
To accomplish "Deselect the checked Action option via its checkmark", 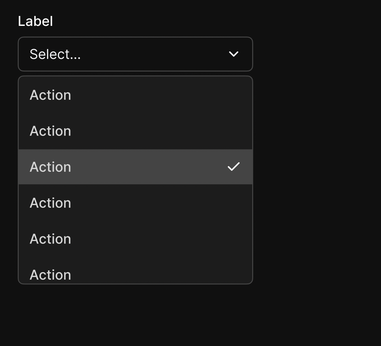I will click(x=234, y=167).
